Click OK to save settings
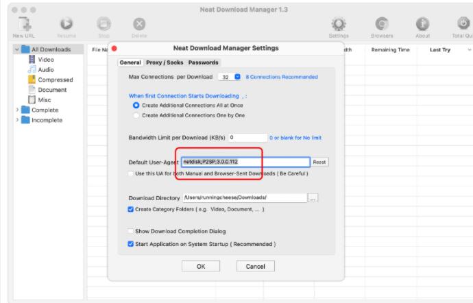The image size is (473, 303). (201, 266)
